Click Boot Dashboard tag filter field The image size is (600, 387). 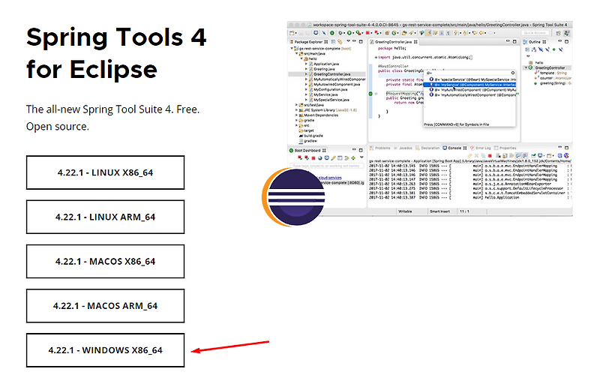click(326, 166)
